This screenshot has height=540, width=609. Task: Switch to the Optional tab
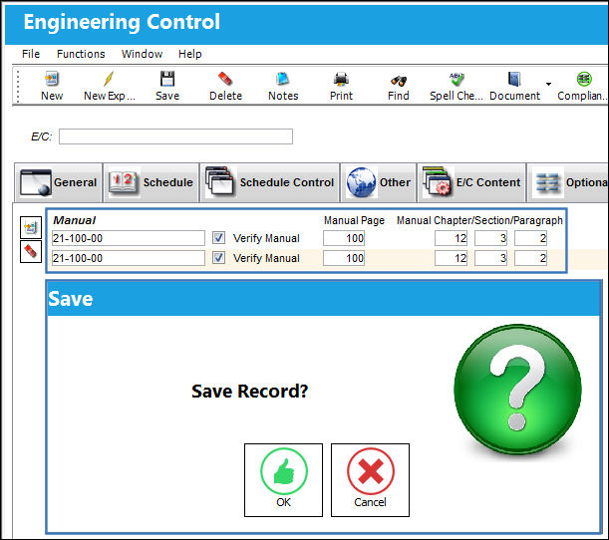click(568, 182)
